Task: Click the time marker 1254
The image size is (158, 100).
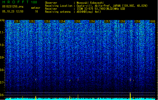Action: pyautogui.click(x=62, y=21)
